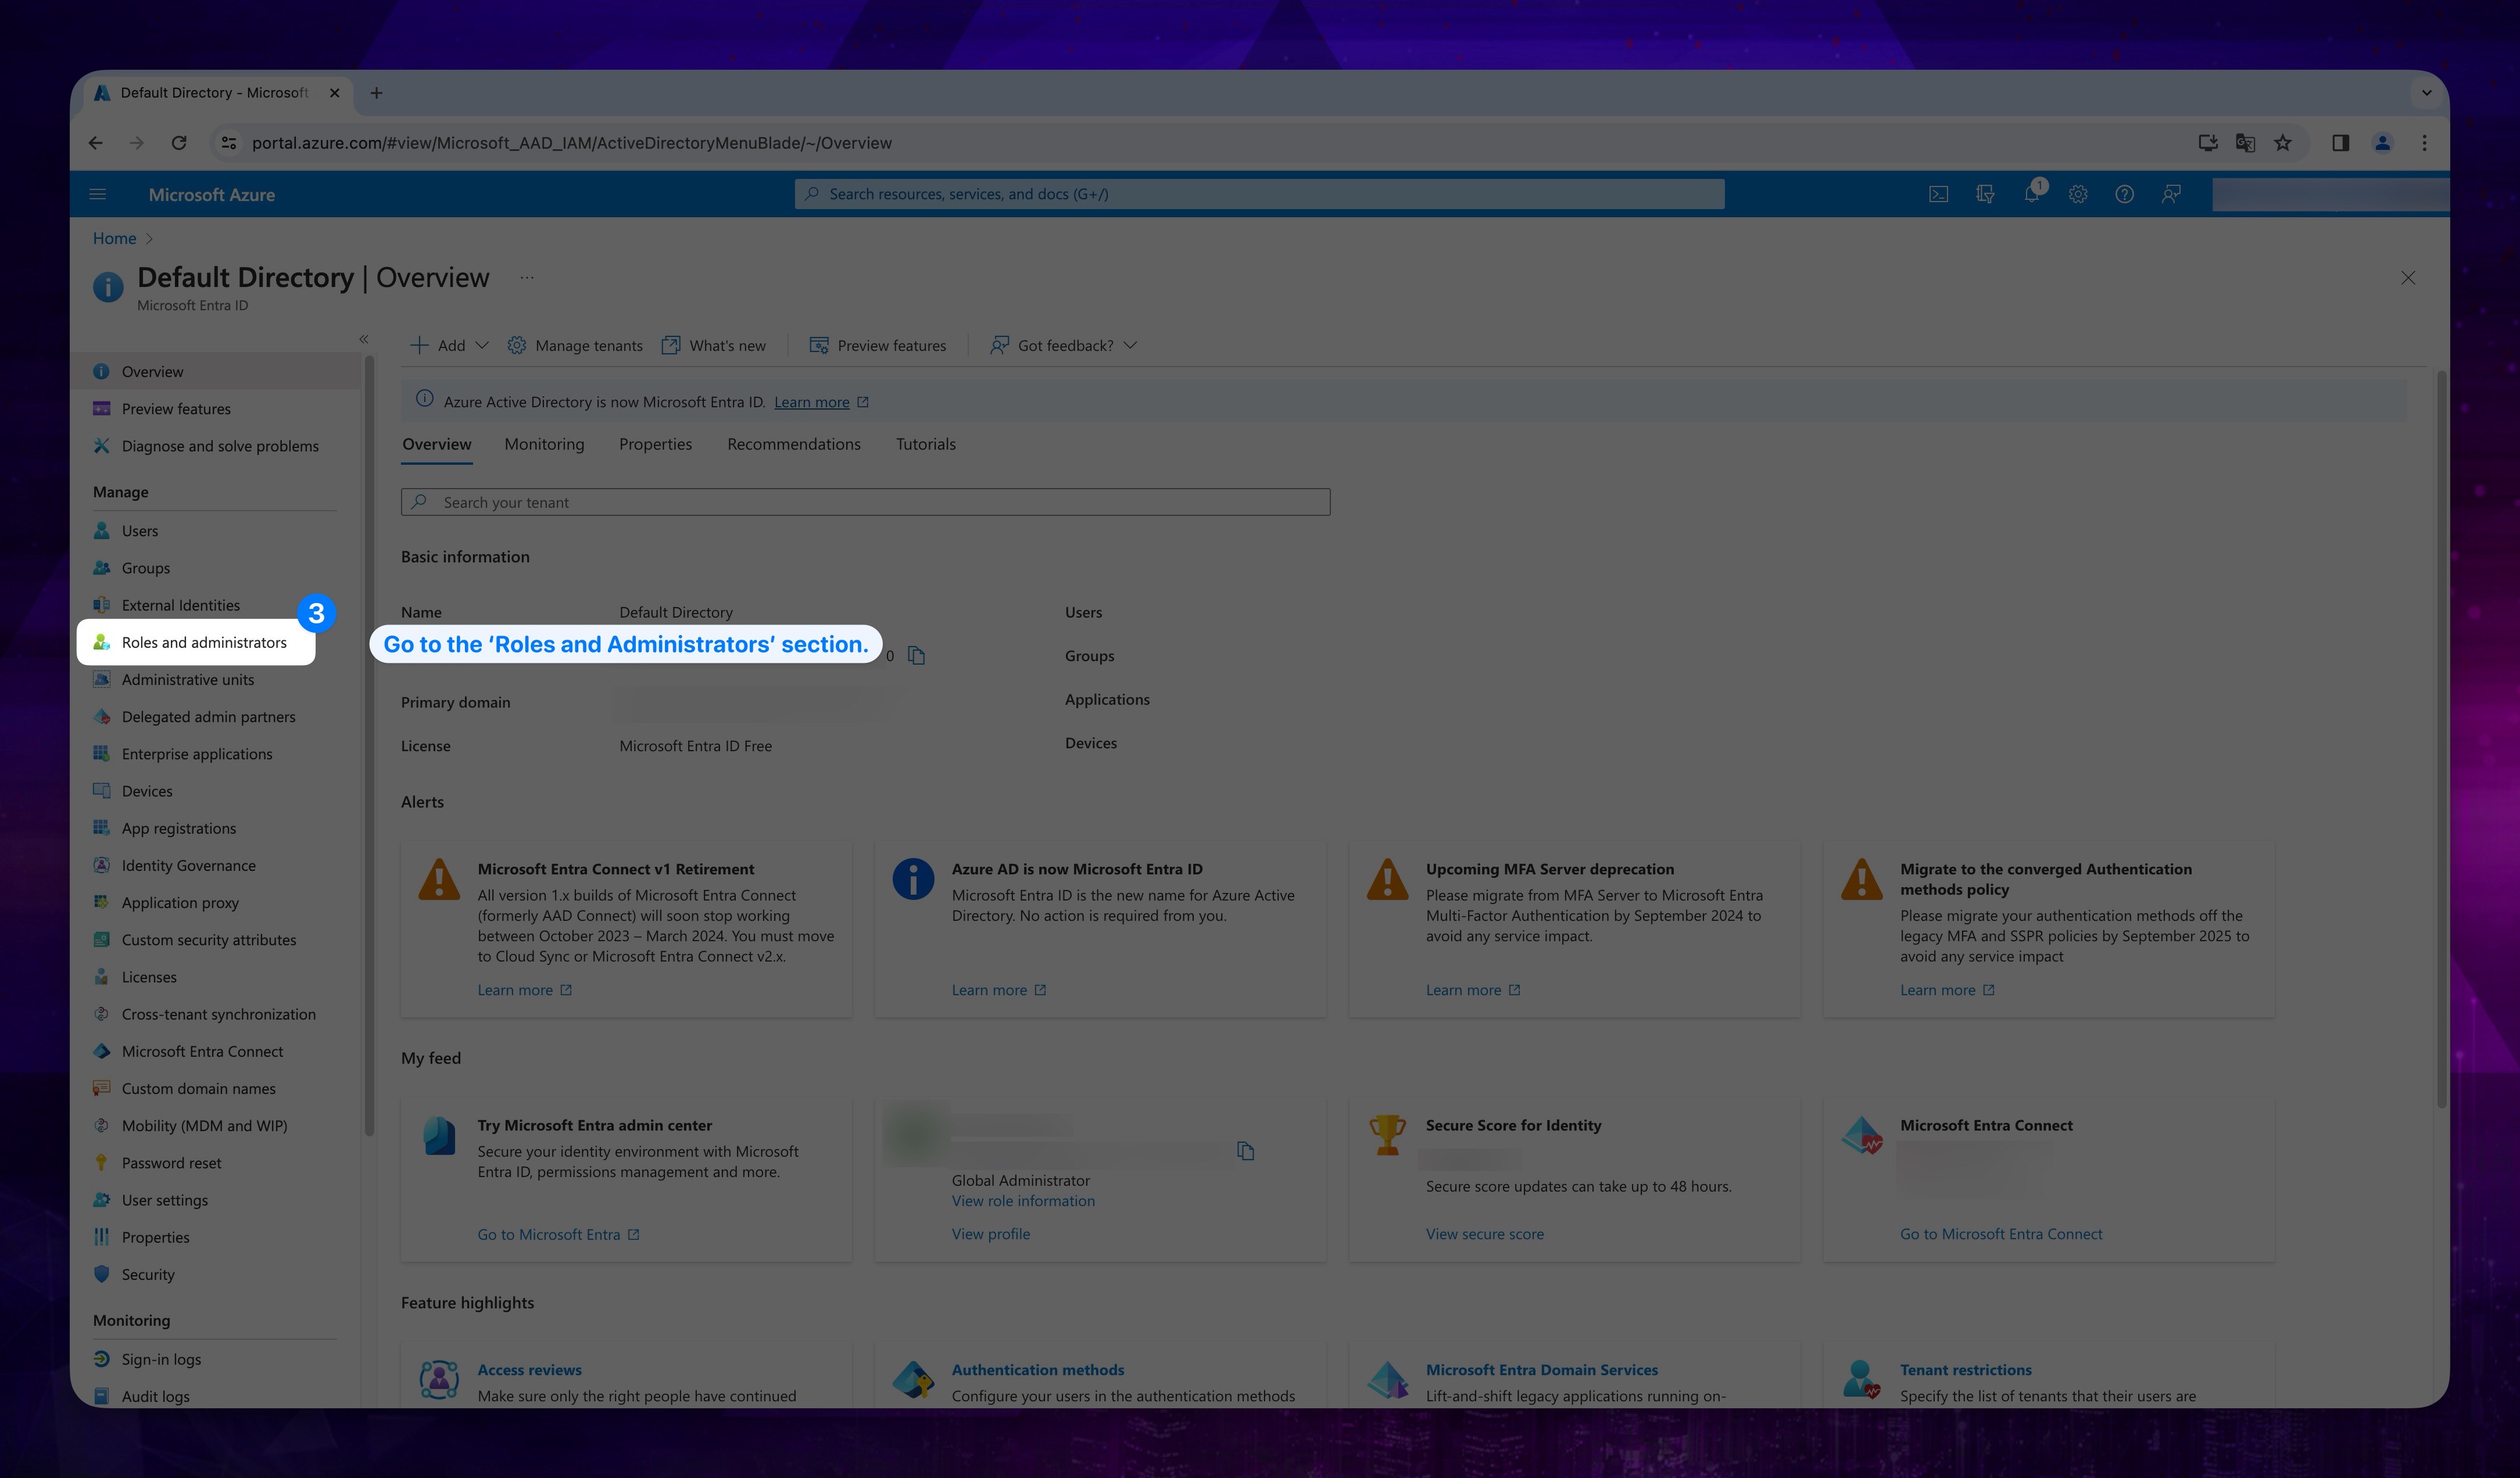Open Custom domain names

pyautogui.click(x=199, y=1088)
